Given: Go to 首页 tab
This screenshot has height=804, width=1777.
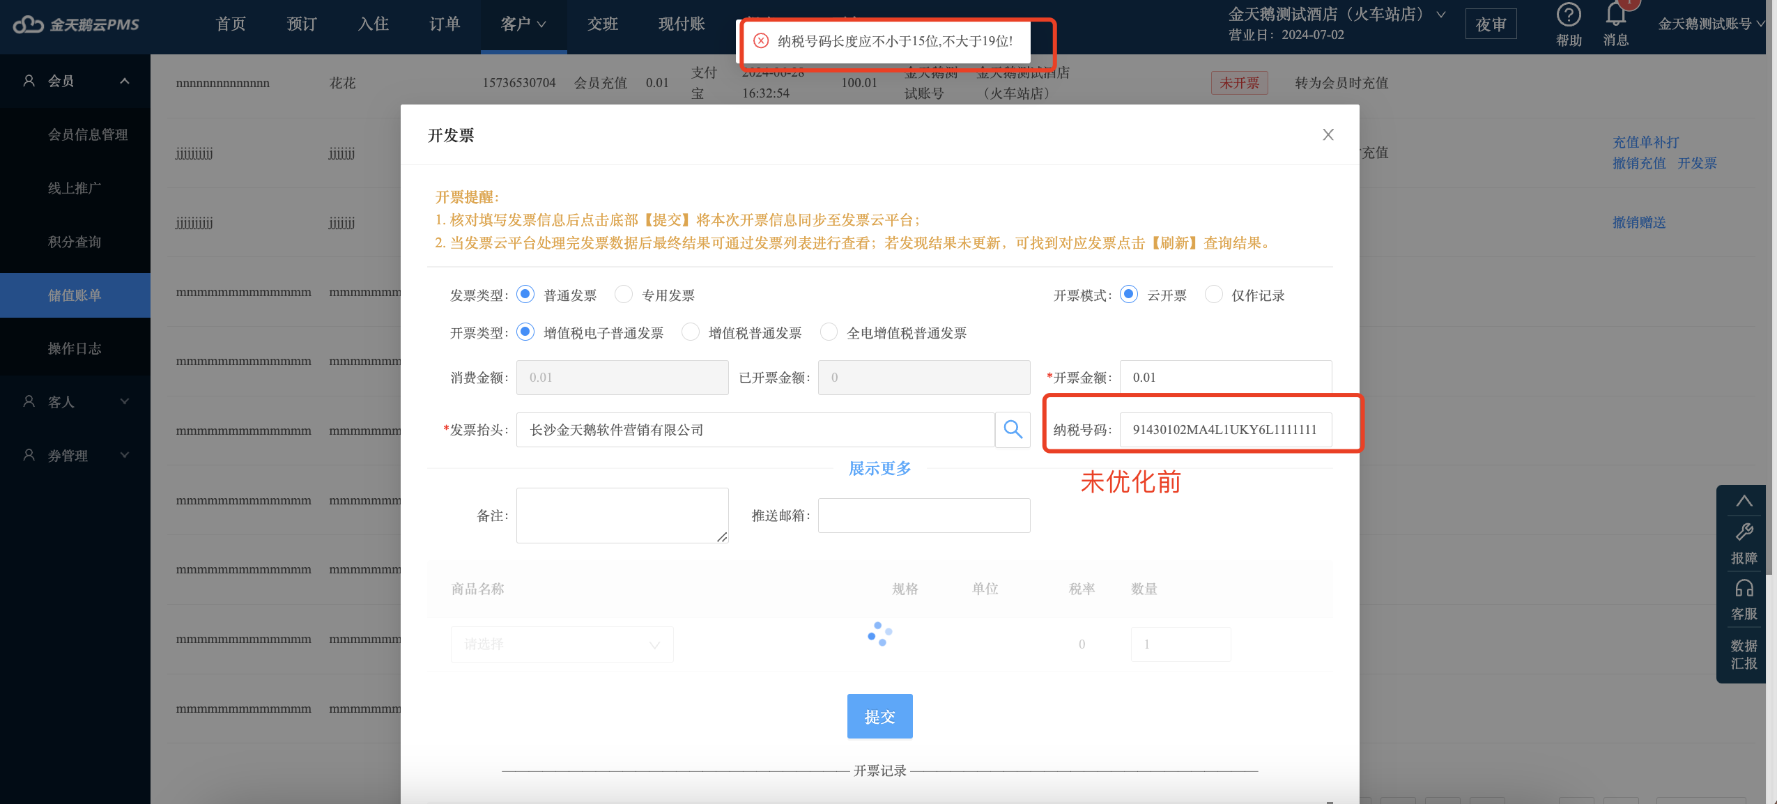Looking at the screenshot, I should 231,24.
